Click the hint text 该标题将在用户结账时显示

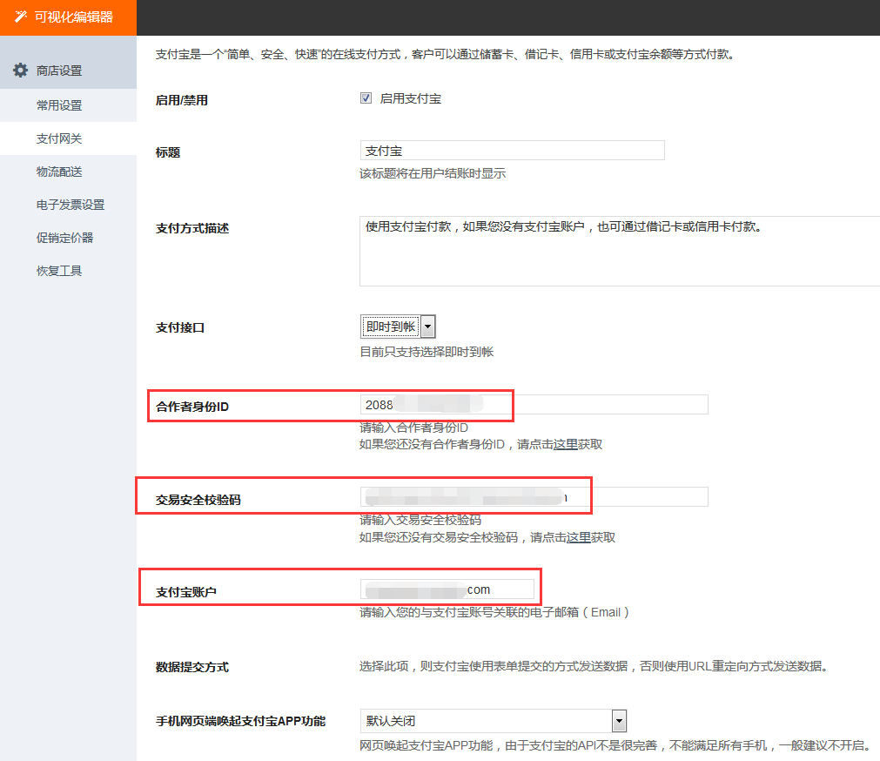coord(433,173)
